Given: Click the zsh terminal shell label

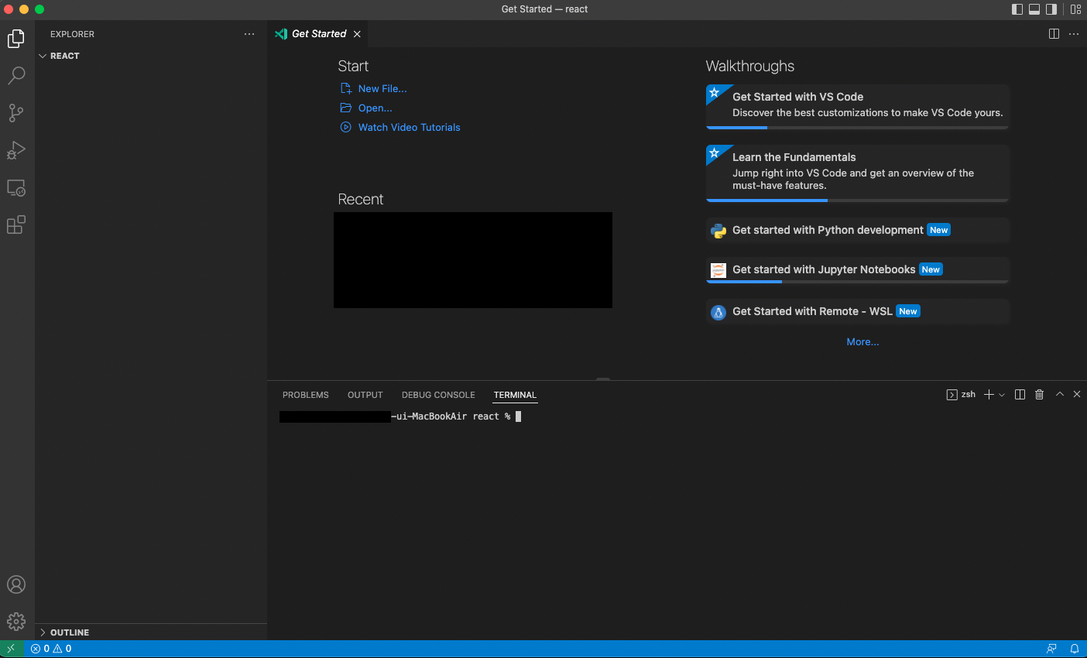Looking at the screenshot, I should click(x=961, y=395).
